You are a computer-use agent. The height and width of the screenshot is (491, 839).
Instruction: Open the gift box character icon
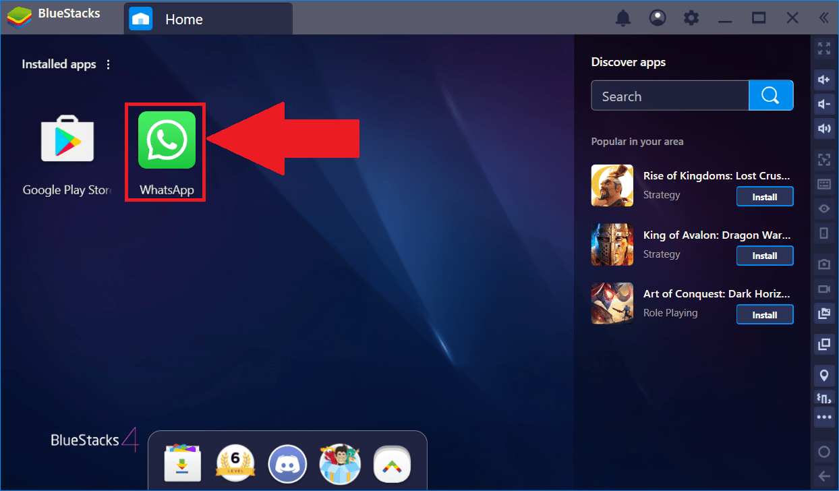(340, 464)
